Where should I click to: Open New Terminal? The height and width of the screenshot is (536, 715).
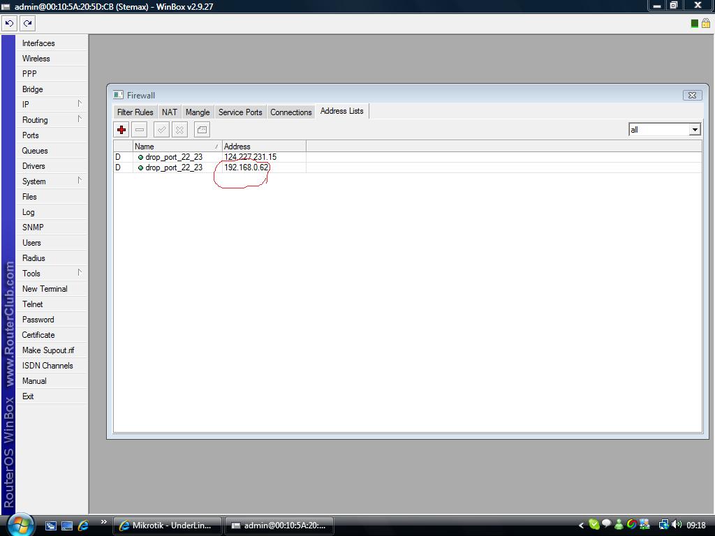[x=51, y=288]
